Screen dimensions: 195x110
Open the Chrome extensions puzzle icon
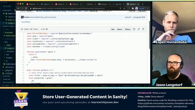coord(133,8)
